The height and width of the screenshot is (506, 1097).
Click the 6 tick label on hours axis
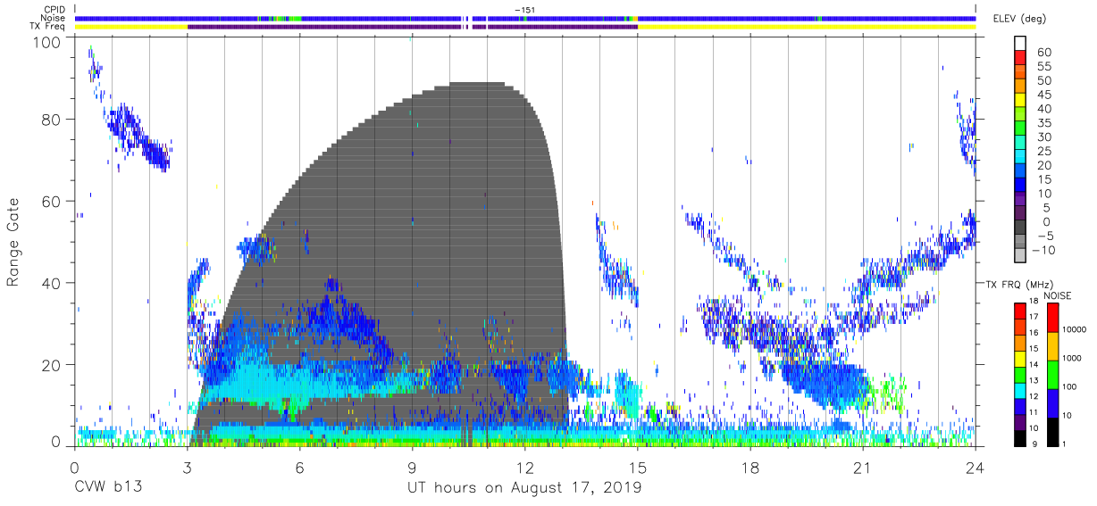299,467
